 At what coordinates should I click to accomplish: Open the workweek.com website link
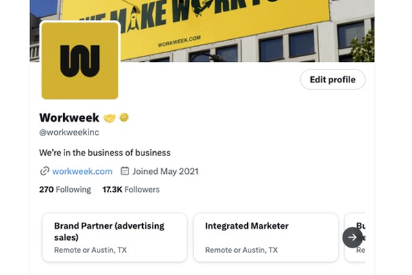pos(82,171)
